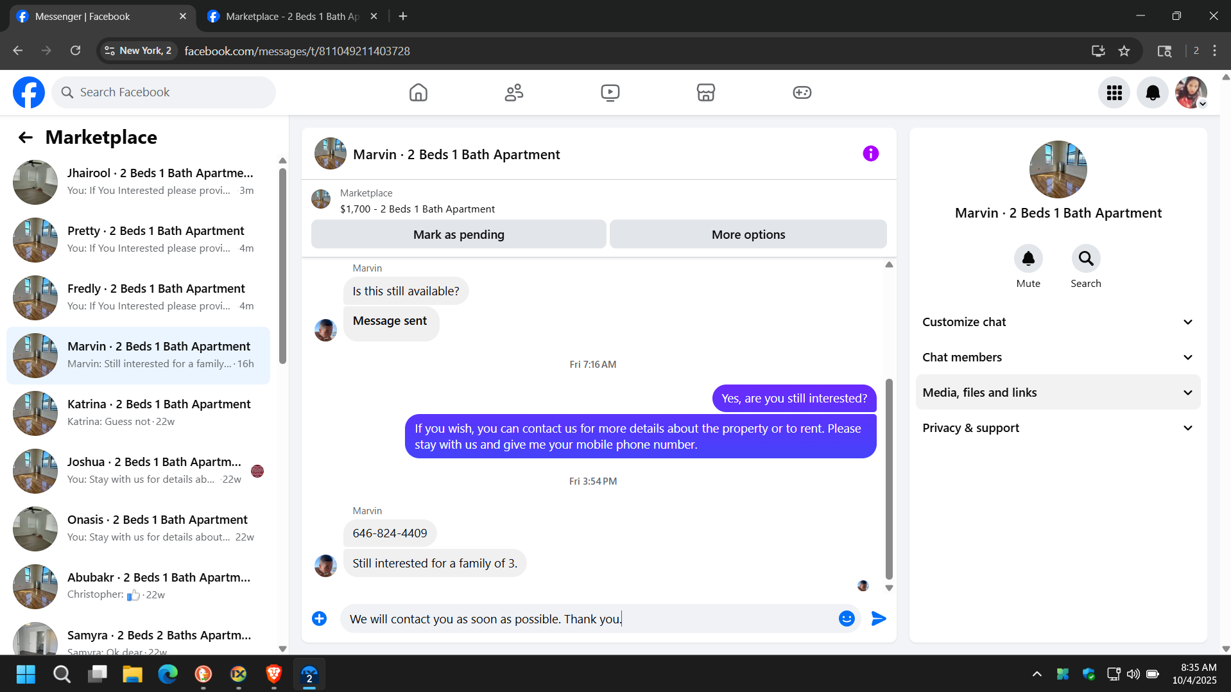Open the emoji picker in composer
This screenshot has height=692, width=1231.
(x=847, y=618)
